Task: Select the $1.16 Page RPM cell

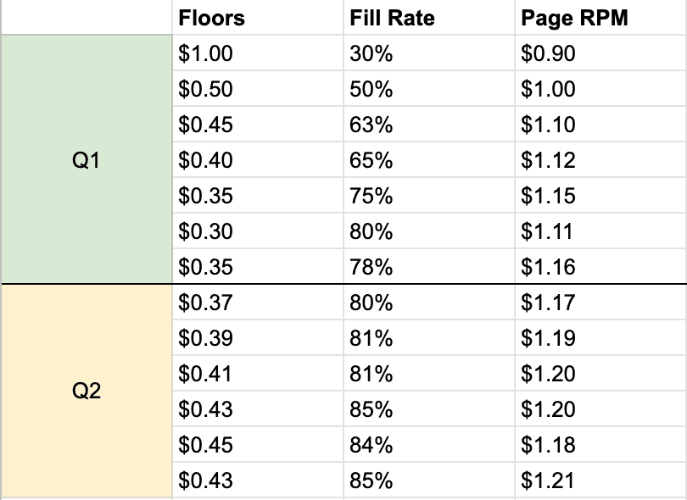Action: (x=599, y=267)
